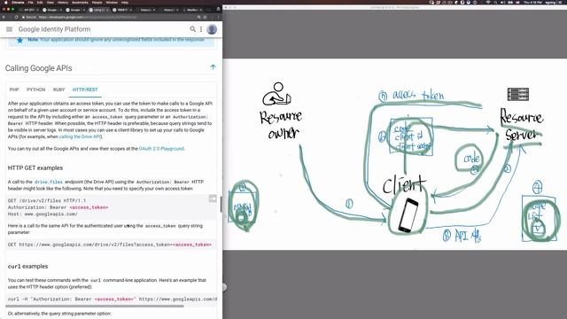The image size is (567, 319).
Task: Select the HTTP/REST code tab
Action: click(x=85, y=89)
